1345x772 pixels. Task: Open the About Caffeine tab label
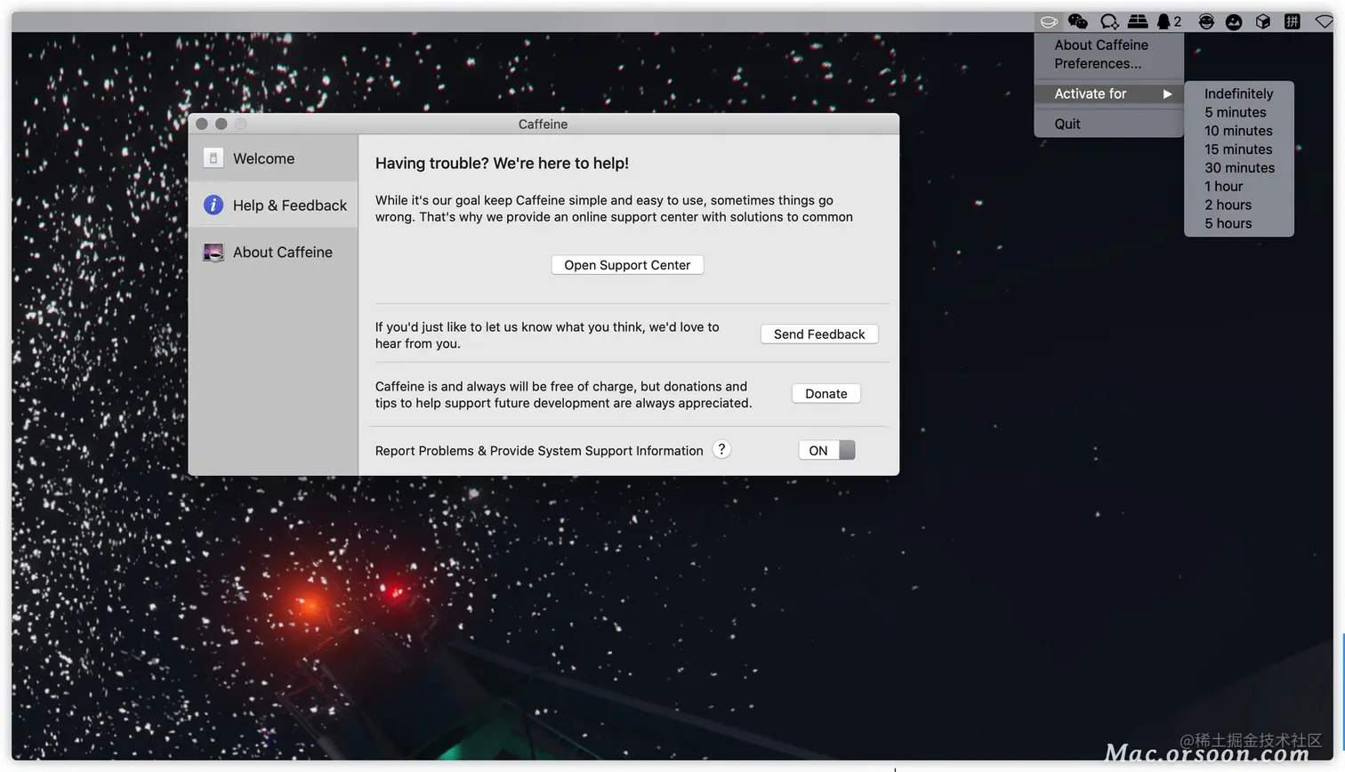pyautogui.click(x=283, y=253)
